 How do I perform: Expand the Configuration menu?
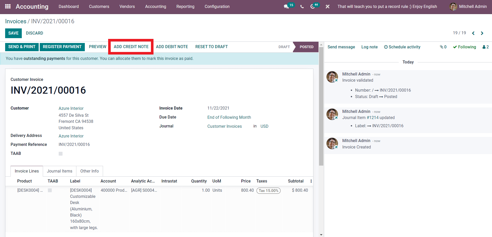pyautogui.click(x=217, y=7)
